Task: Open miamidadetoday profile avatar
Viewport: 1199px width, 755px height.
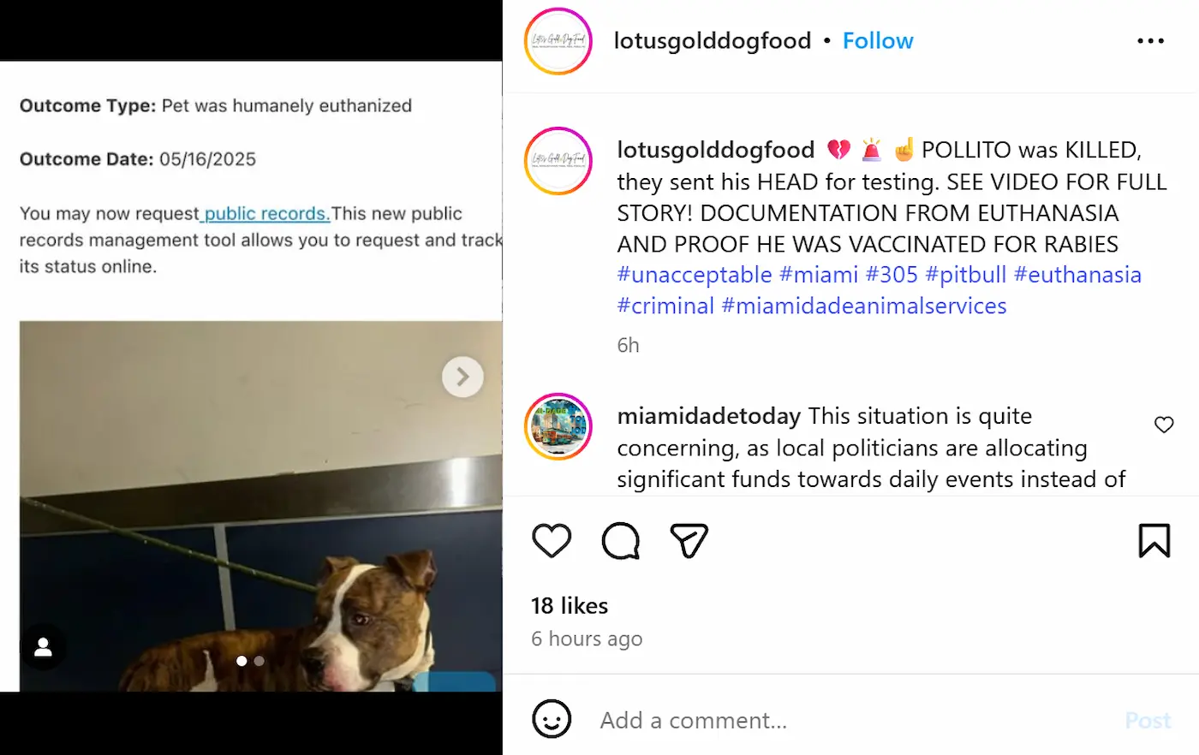Action: [558, 426]
